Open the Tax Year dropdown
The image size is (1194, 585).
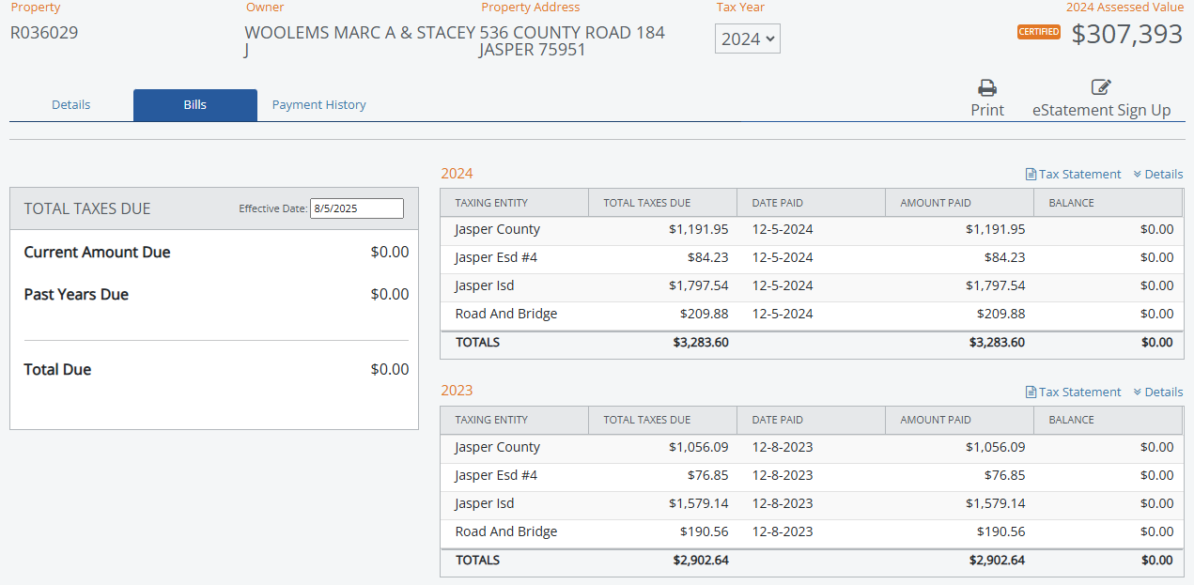(x=747, y=38)
